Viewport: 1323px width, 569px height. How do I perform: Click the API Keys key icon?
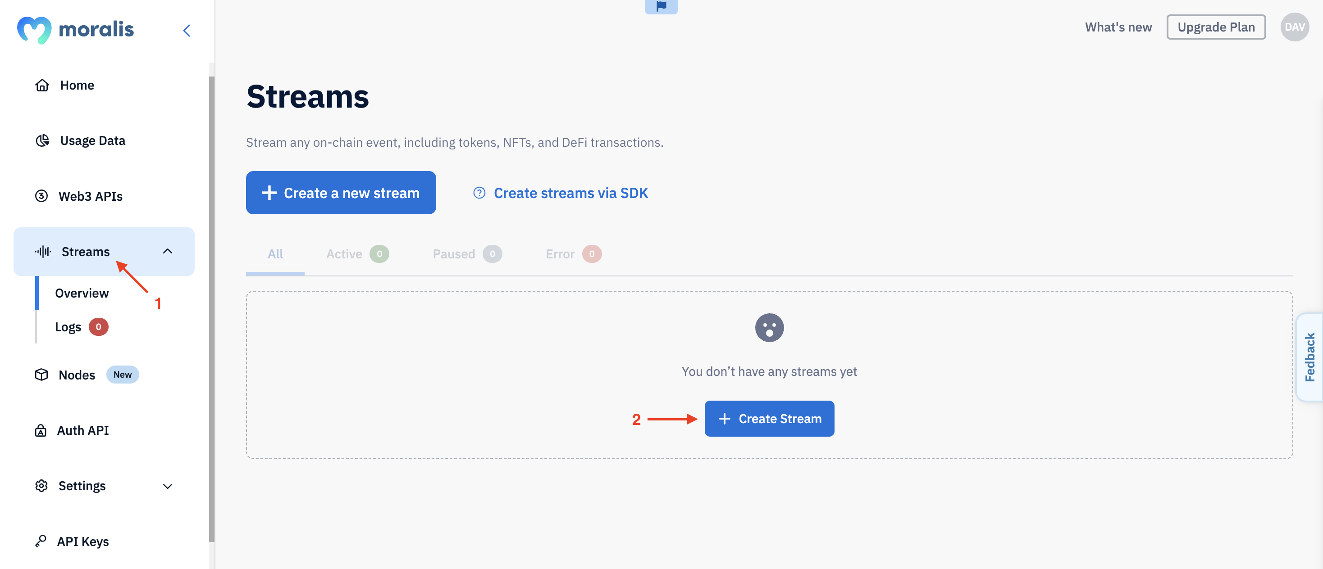41,541
